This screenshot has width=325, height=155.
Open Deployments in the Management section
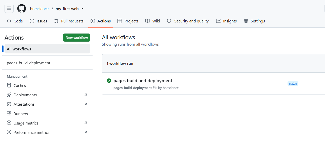[47, 95]
